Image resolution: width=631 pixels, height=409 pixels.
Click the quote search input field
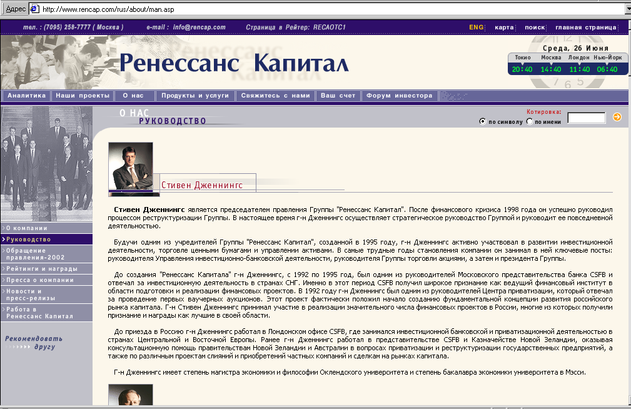587,118
